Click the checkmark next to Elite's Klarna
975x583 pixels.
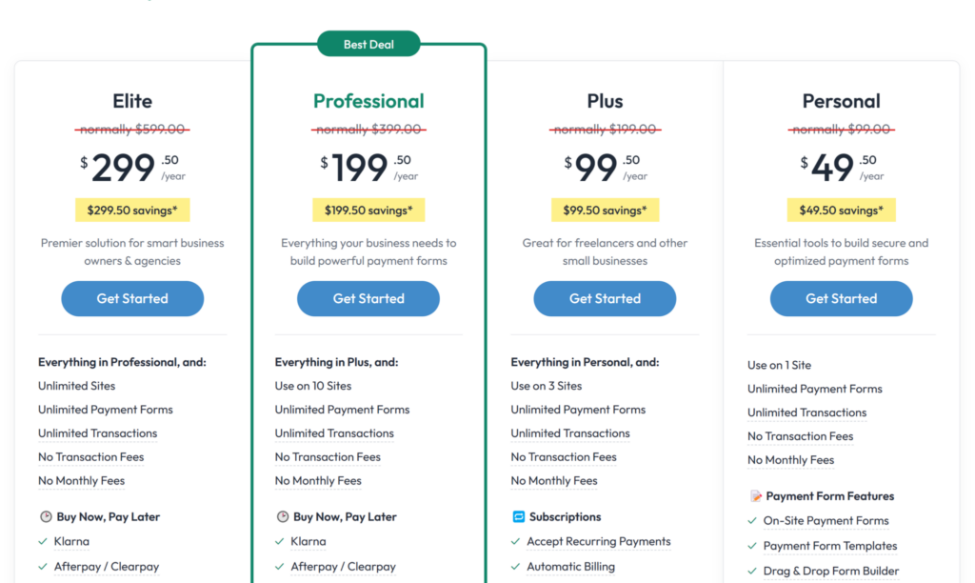point(43,542)
